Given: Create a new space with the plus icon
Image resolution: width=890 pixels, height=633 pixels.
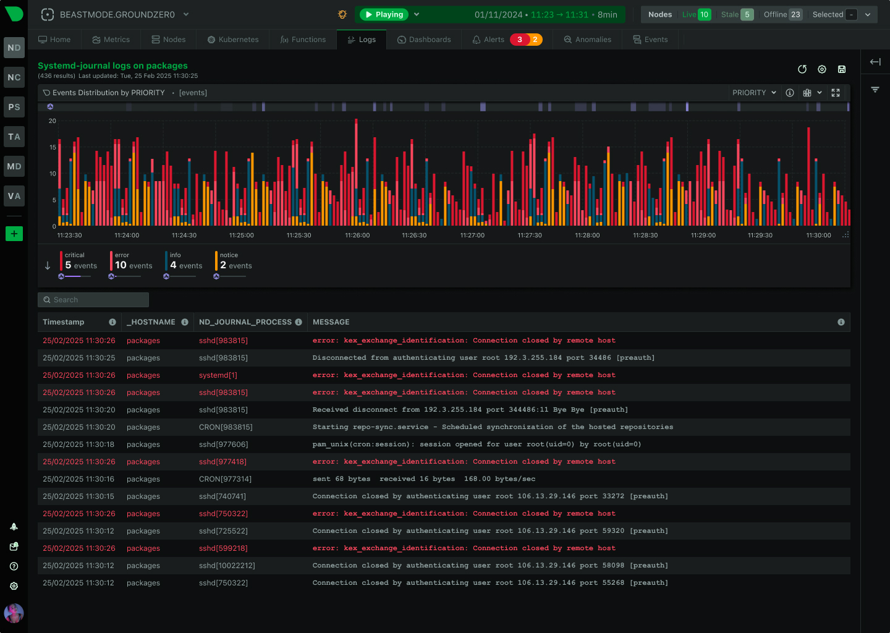Looking at the screenshot, I should (x=14, y=234).
